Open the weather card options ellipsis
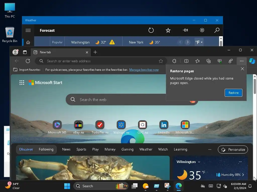Image resolution: width=257 pixels, height=192 pixels. [x=240, y=162]
